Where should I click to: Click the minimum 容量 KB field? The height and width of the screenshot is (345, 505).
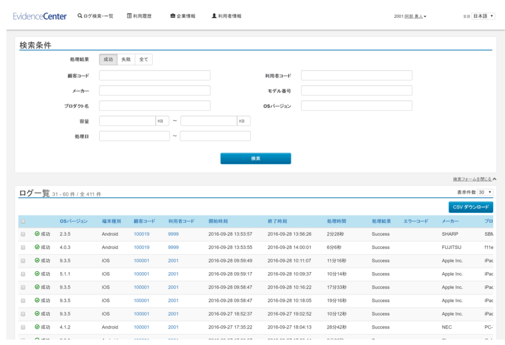click(x=128, y=121)
